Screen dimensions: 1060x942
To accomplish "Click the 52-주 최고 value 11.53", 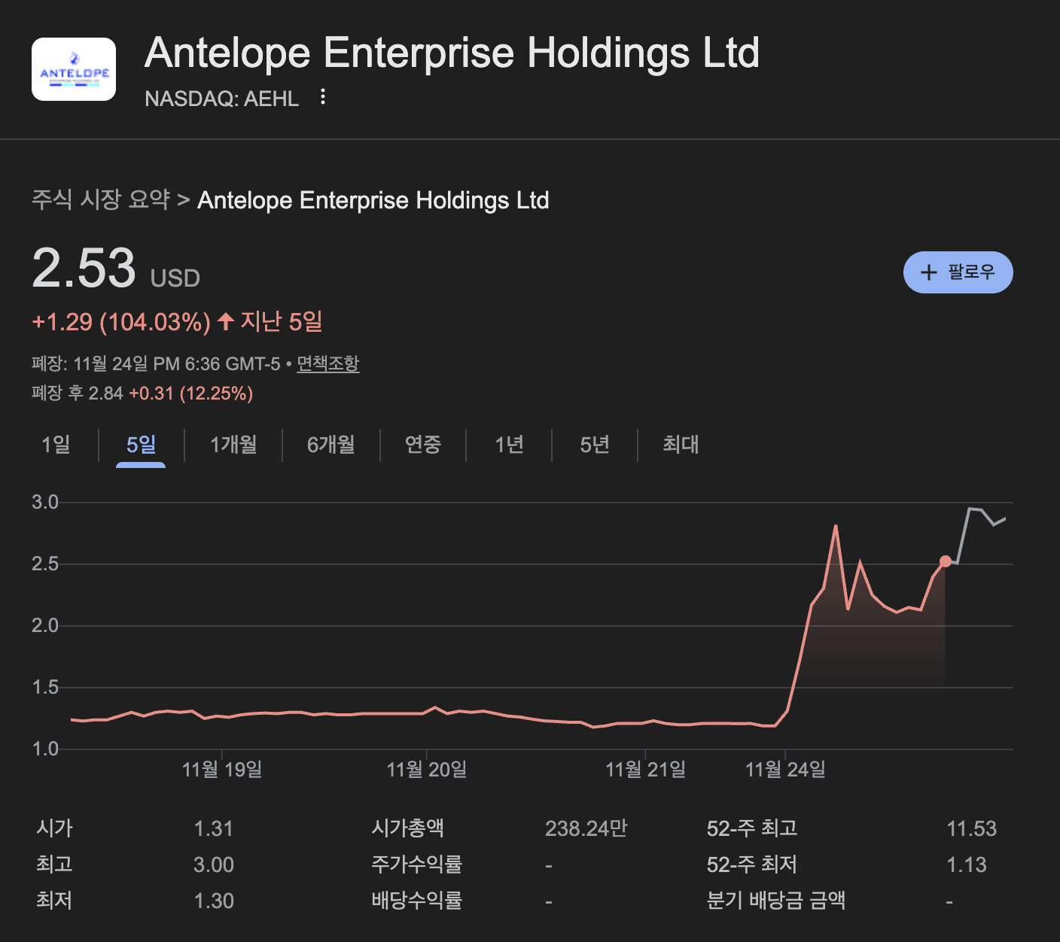I will [x=971, y=829].
